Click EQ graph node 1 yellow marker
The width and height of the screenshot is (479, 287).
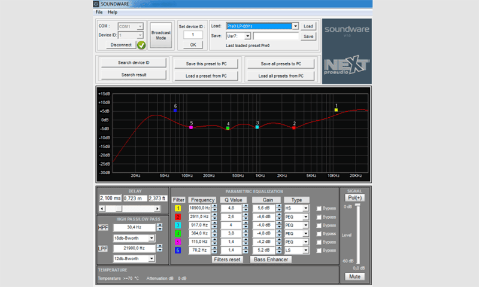pyautogui.click(x=336, y=110)
